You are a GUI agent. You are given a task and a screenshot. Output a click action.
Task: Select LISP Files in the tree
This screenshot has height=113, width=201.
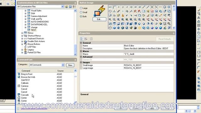32,47
